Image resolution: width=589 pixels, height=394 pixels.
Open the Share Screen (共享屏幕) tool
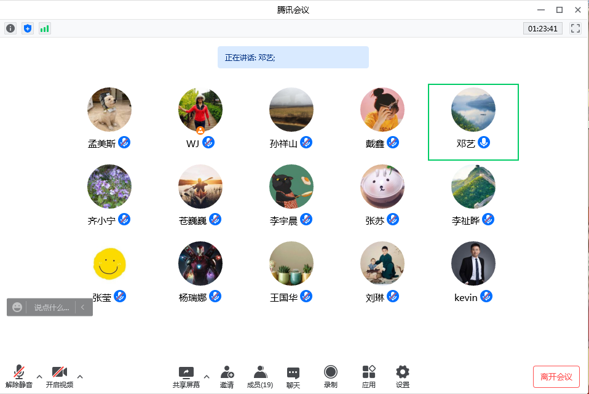click(186, 377)
